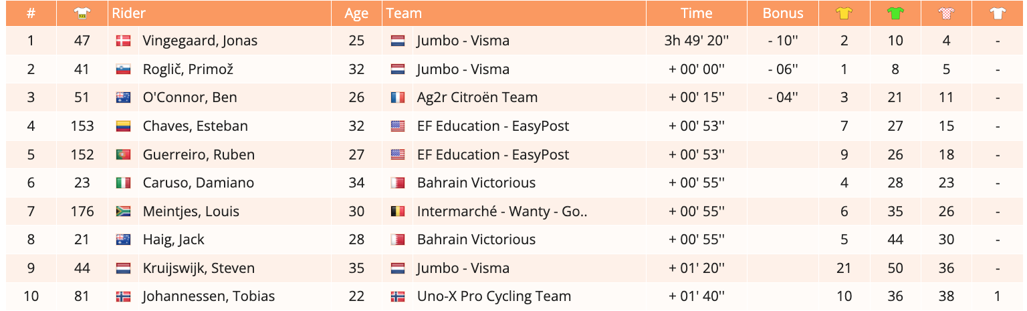Click the yellow jersey column icon

[x=844, y=13]
